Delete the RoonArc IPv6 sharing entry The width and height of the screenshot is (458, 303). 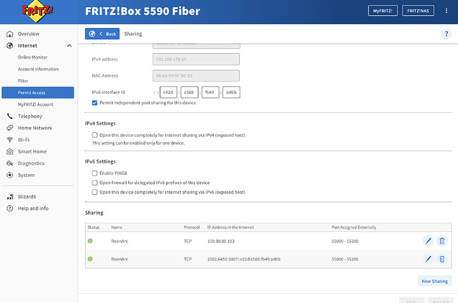click(442, 259)
